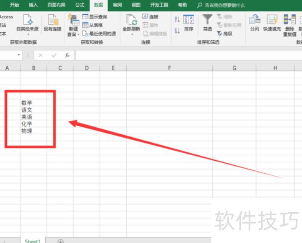Click the 全部刷新 icon
302x243 pixels.
point(131,20)
